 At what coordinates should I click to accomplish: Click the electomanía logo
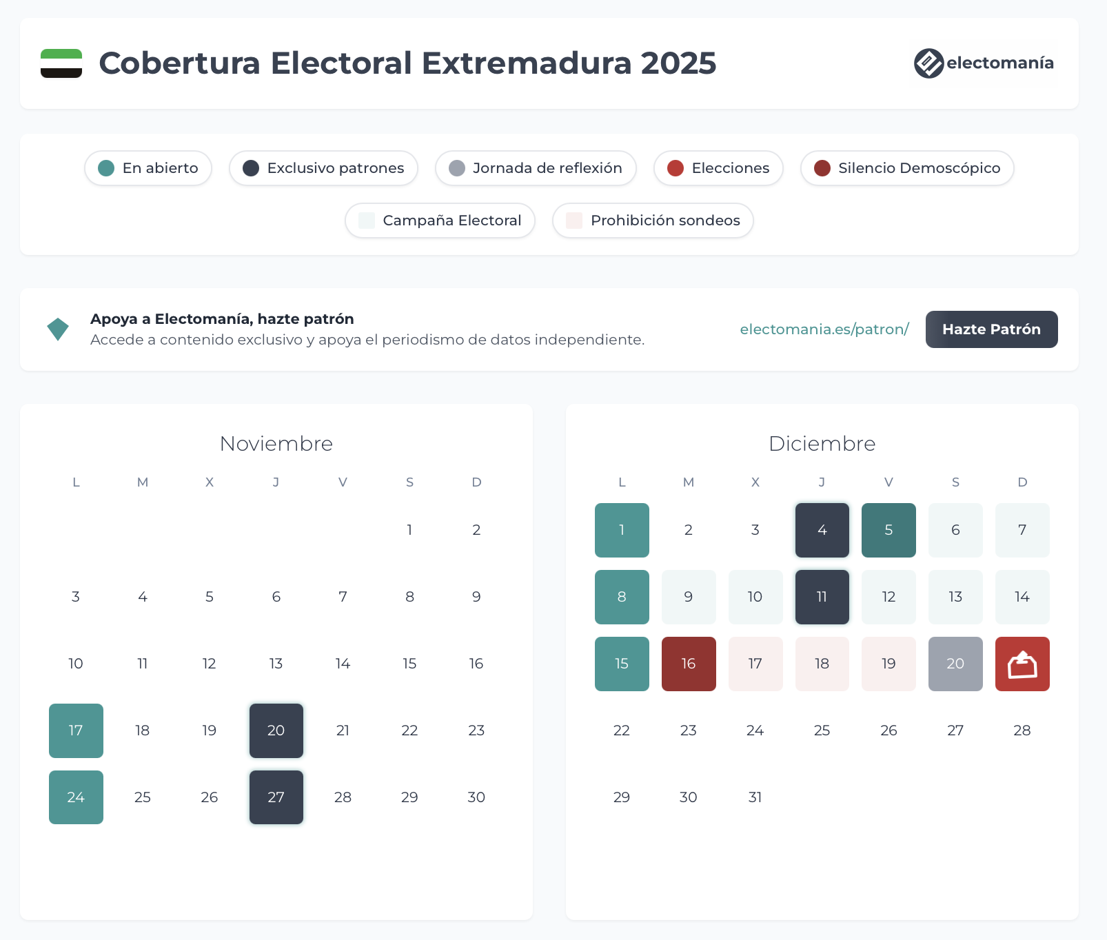coord(984,63)
